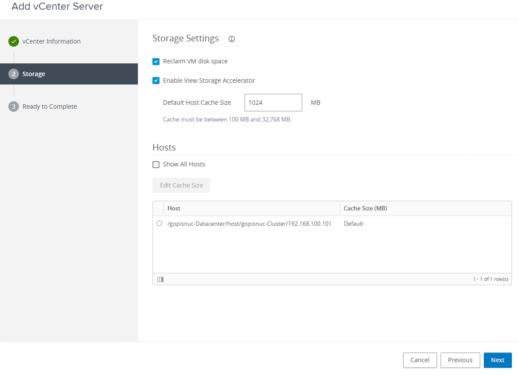
Task: Uncheck Reclaim VM disk space
Action: (x=156, y=62)
